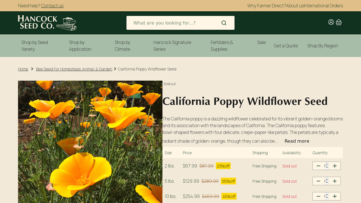Increase quantity for 10 lbs. size

[335, 196]
